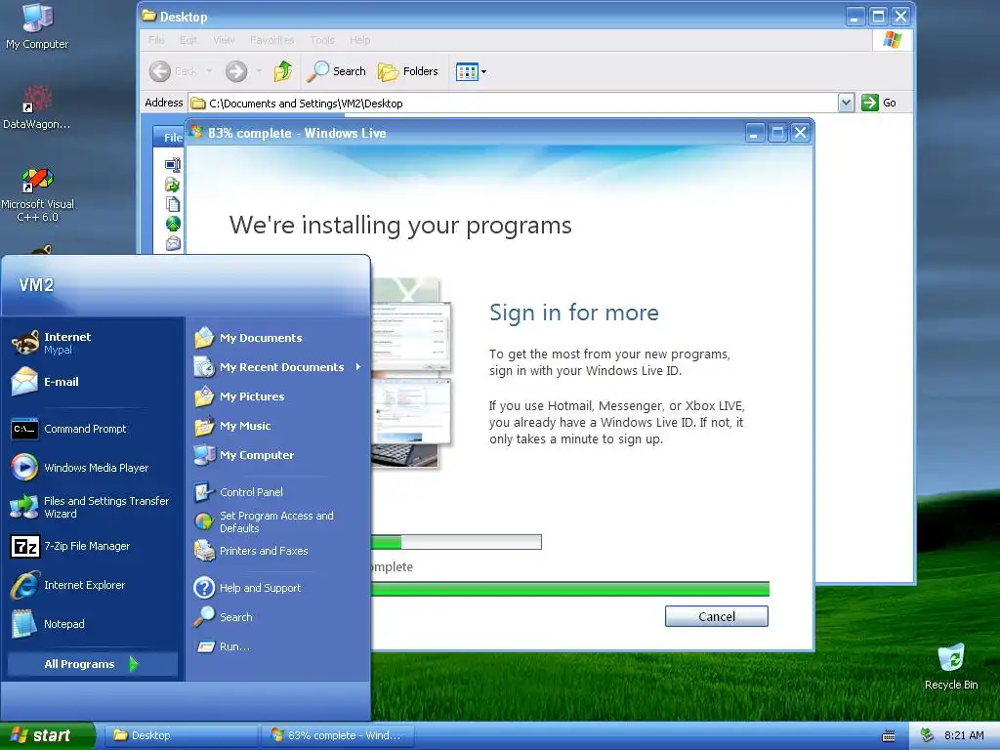Expand All Programs list

click(x=93, y=664)
